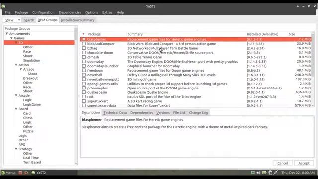
Task: Open the View dropdown
Action: coord(12,20)
